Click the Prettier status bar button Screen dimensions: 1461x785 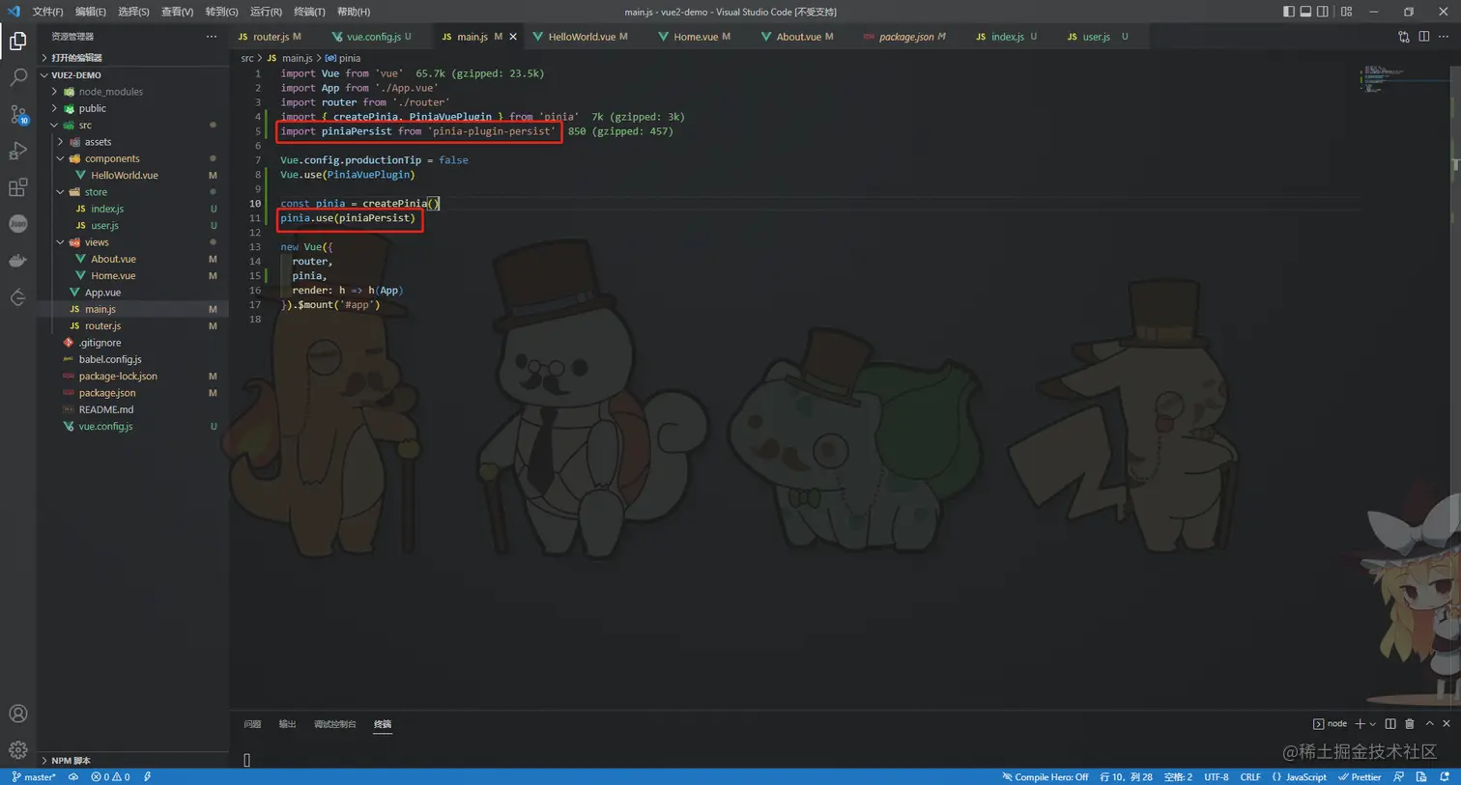click(x=1360, y=776)
